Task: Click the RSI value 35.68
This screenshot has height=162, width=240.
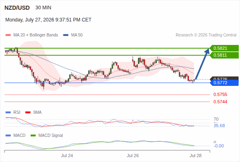Action: [x=219, y=126]
